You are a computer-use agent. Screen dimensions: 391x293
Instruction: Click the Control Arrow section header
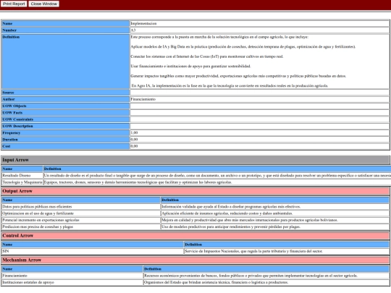point(195,236)
